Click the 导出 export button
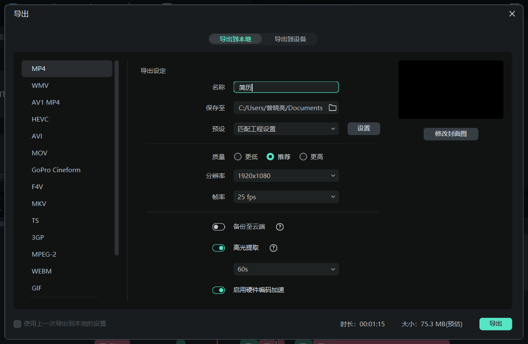Viewport: 528px width, 344px height. point(495,324)
